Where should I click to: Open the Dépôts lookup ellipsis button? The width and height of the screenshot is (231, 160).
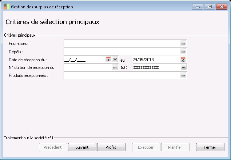pos(183,52)
